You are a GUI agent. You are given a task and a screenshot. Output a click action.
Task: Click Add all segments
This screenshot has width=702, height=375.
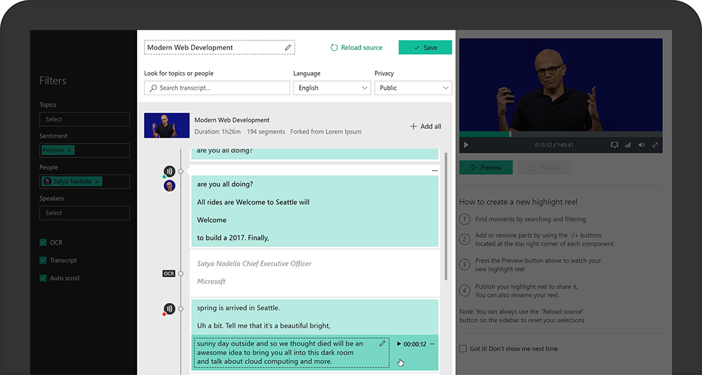tap(426, 127)
